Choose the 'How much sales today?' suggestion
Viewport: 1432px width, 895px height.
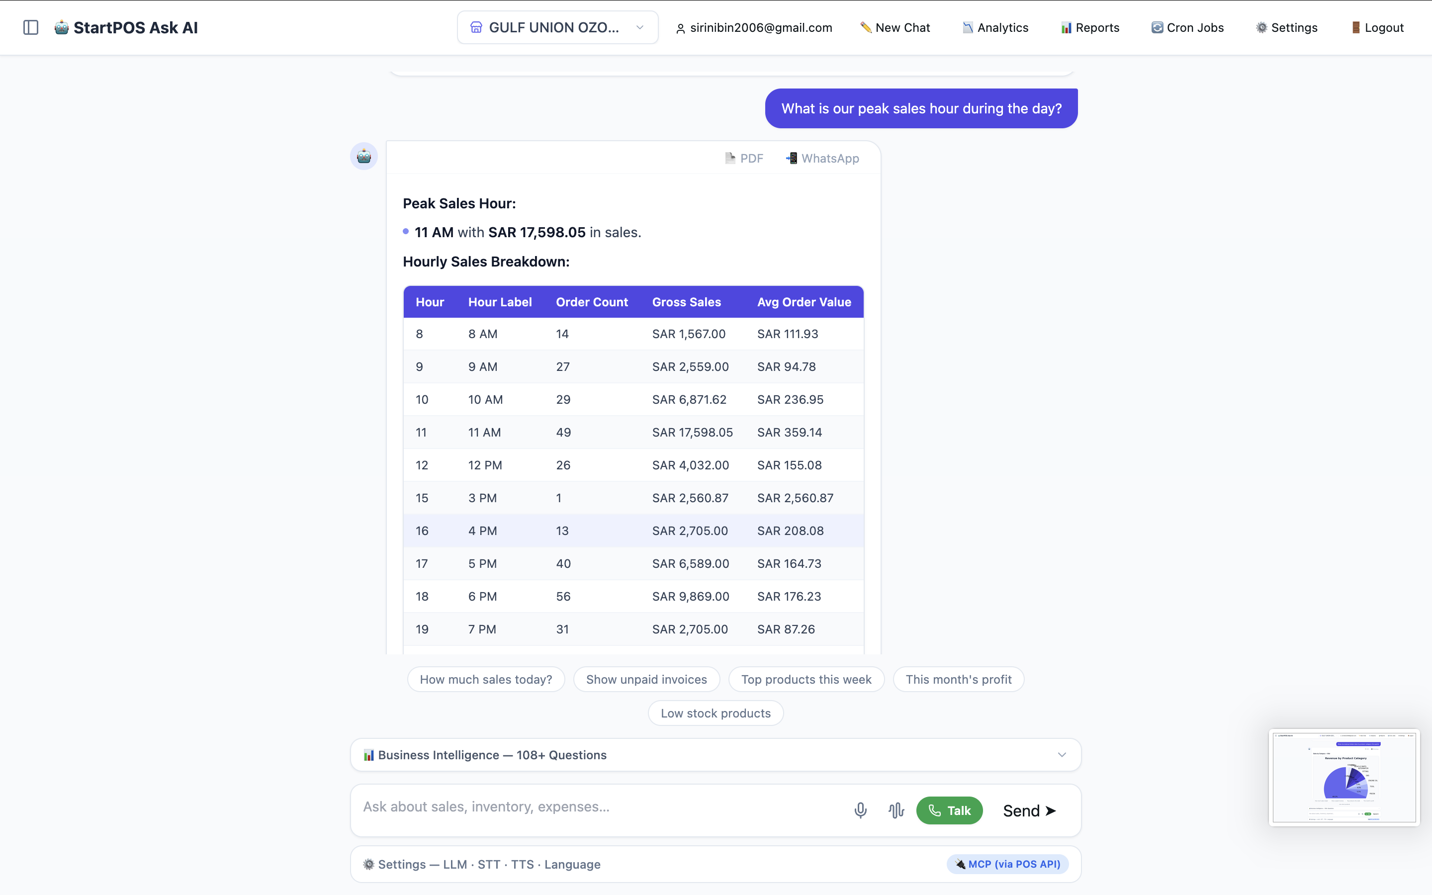tap(486, 680)
